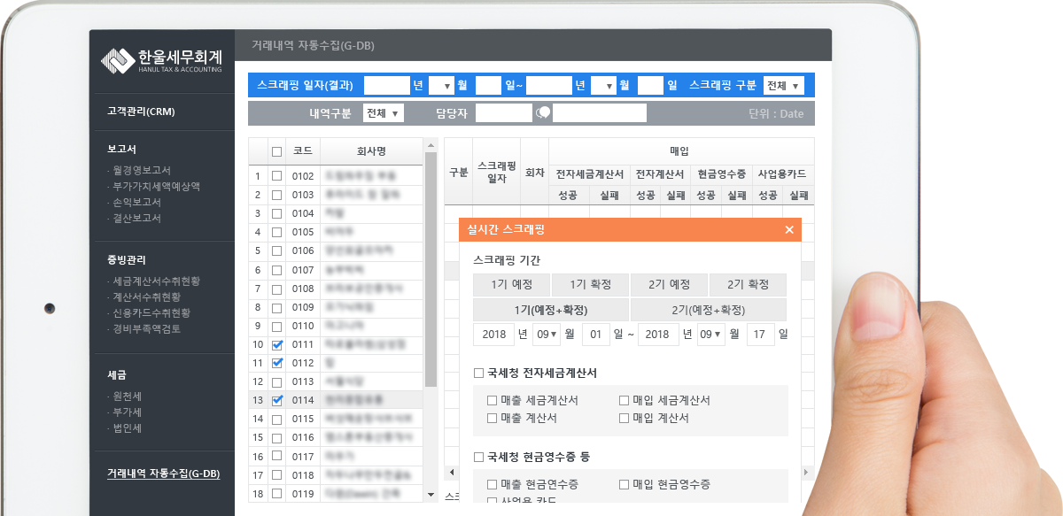Image resolution: width=1063 pixels, height=516 pixels.
Task: Select the 2기 확정 period button
Action: 748,285
